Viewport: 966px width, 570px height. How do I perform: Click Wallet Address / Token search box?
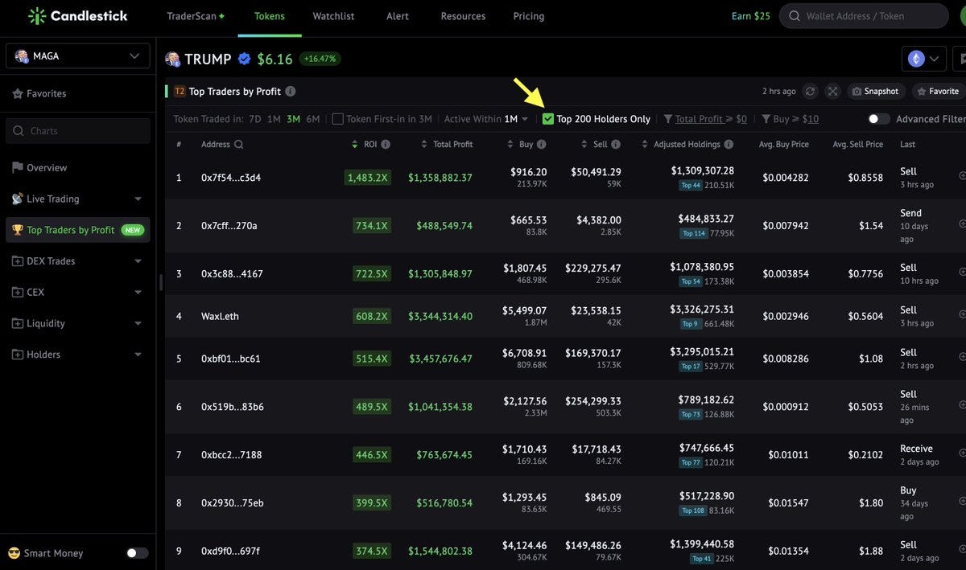click(x=864, y=16)
